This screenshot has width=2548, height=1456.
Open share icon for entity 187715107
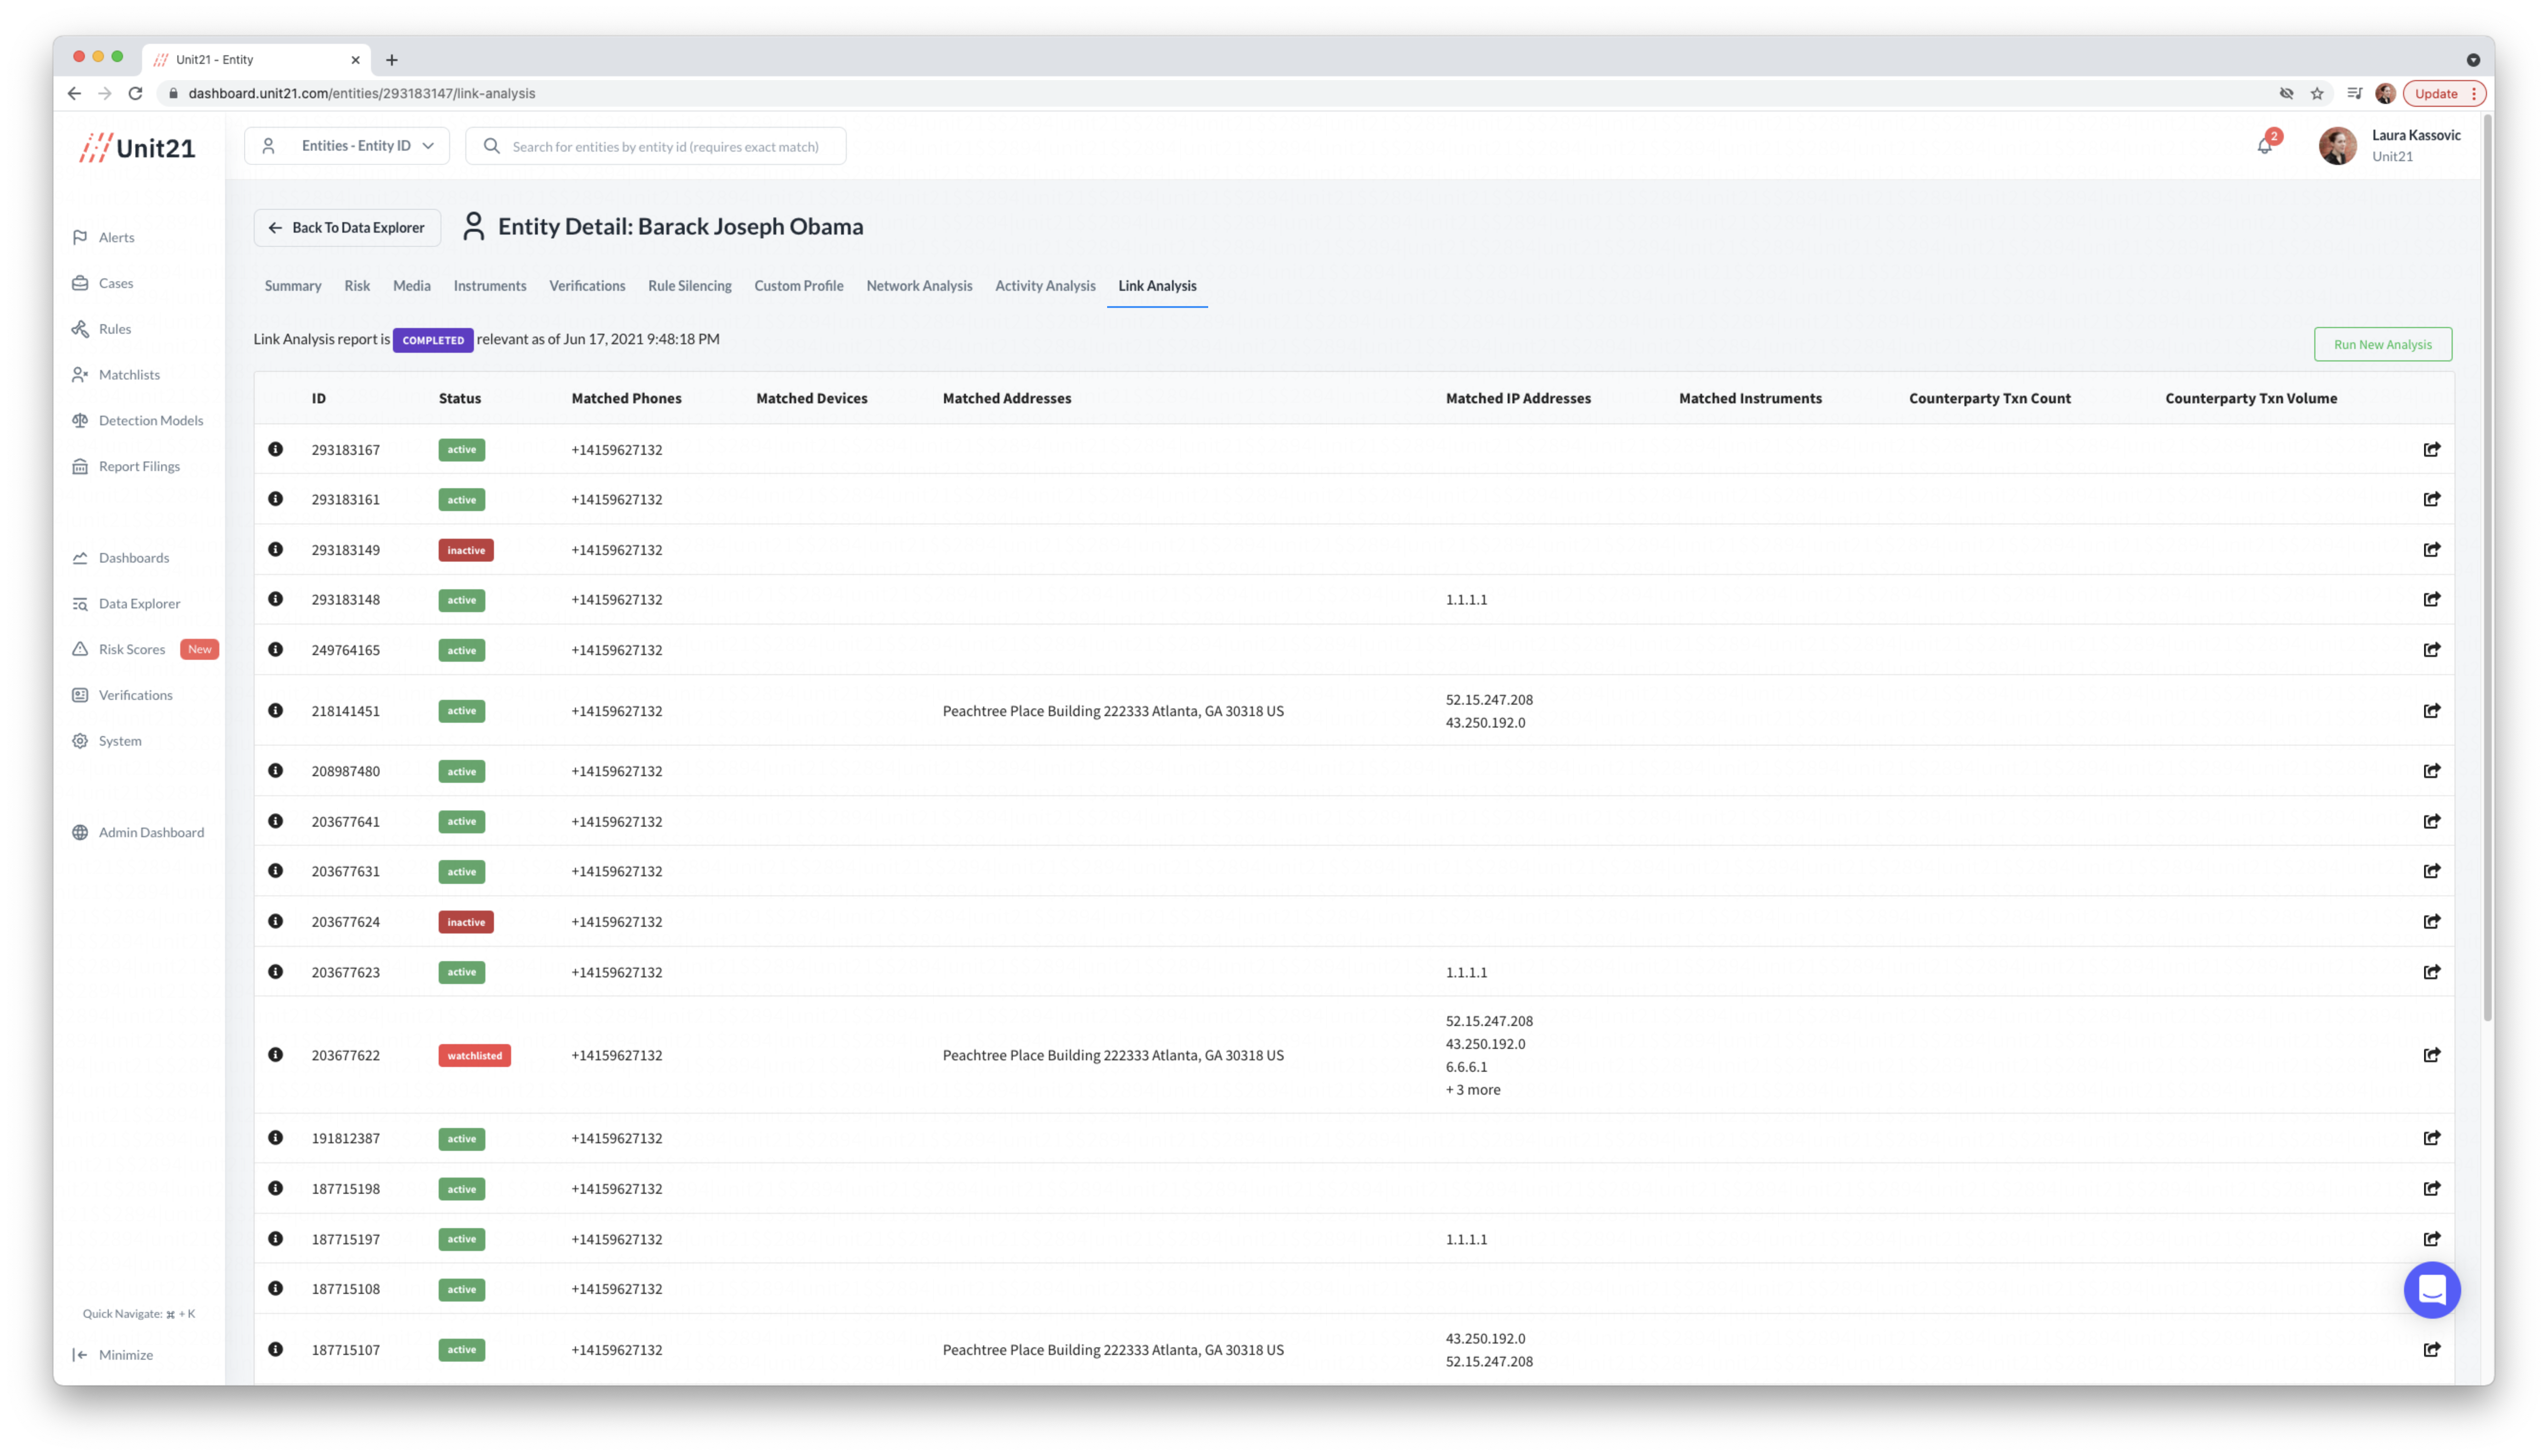tap(2431, 1349)
